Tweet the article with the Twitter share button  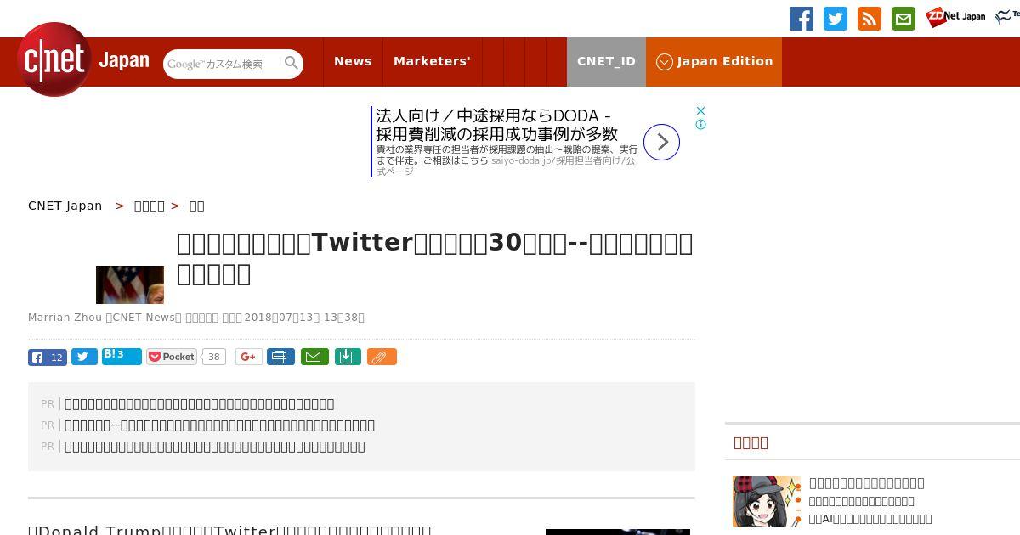point(84,358)
